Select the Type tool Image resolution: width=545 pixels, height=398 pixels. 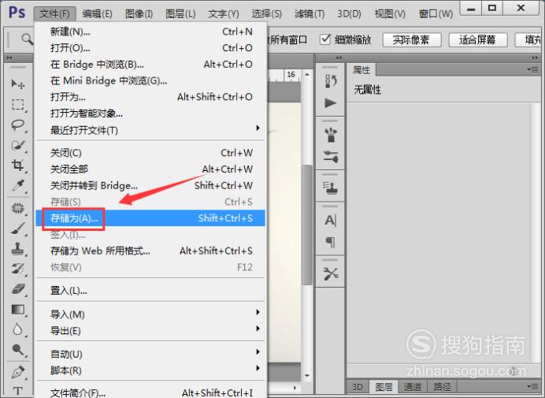[18, 391]
